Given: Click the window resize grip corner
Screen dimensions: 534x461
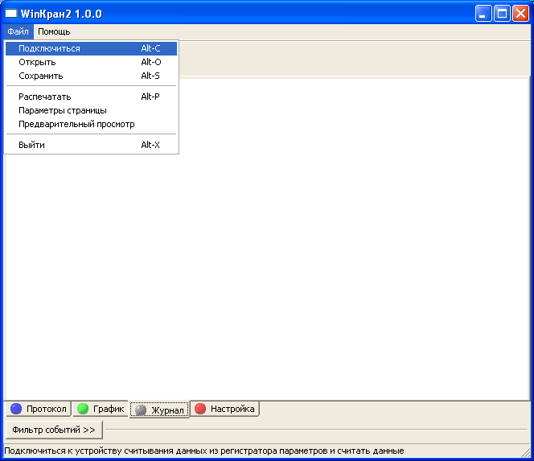Looking at the screenshot, I should pyautogui.click(x=525, y=452).
